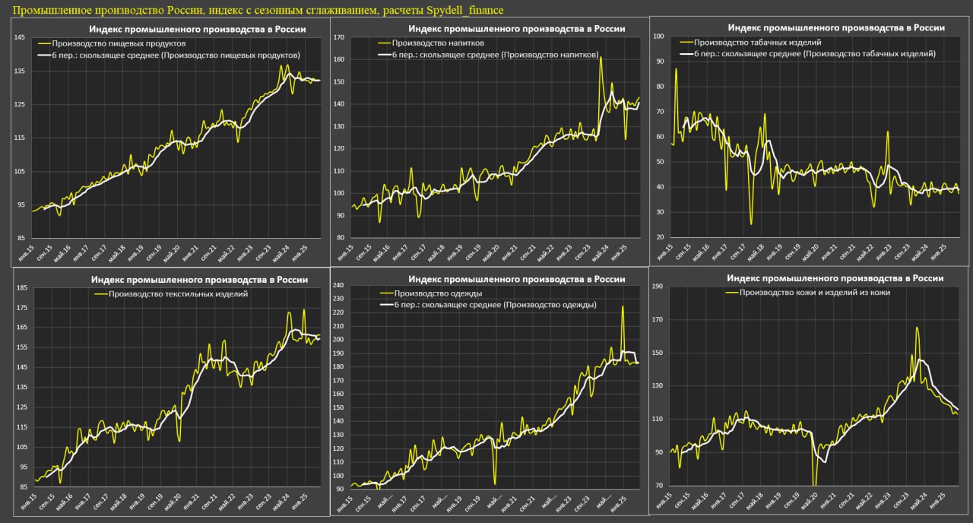Click the chart title above the beverages legend

(x=516, y=29)
